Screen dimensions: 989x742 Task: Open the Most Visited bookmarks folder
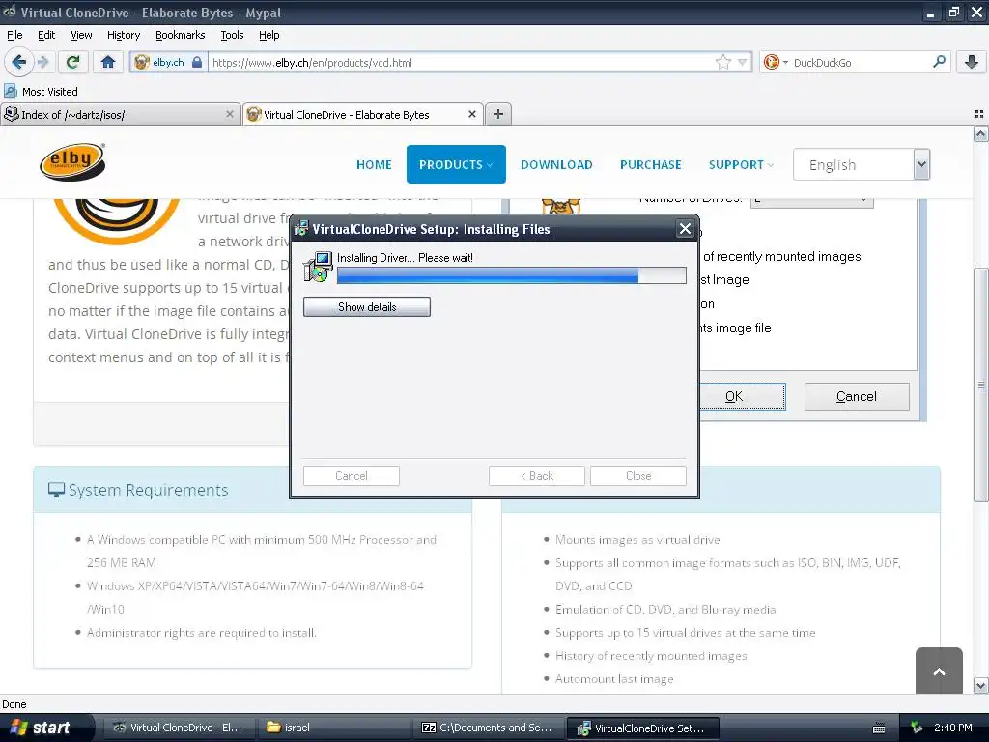point(41,92)
